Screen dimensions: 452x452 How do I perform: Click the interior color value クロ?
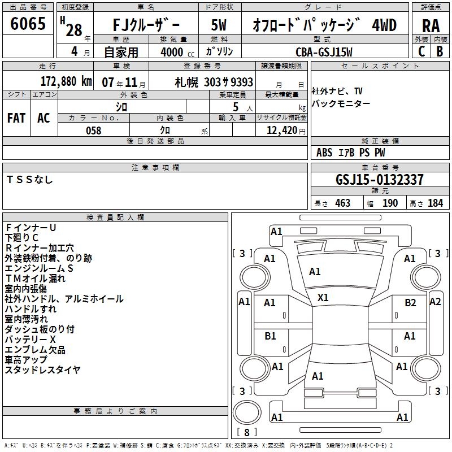(165, 130)
